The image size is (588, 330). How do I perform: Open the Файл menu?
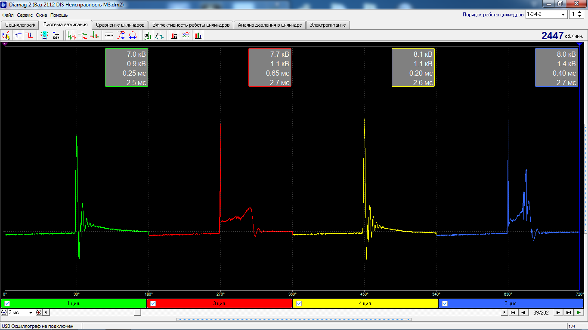coord(8,15)
